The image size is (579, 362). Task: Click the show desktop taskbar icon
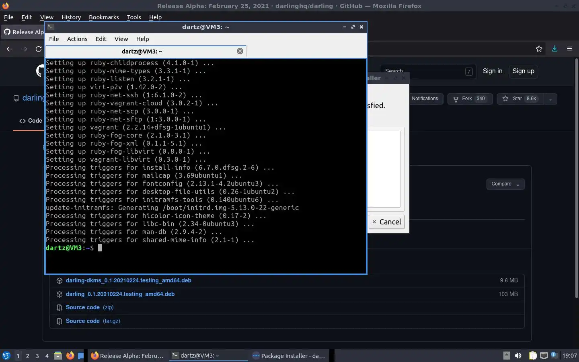[81, 356]
